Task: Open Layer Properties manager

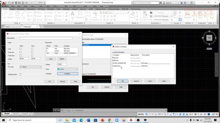Action: pyautogui.click(x=95, y=16)
